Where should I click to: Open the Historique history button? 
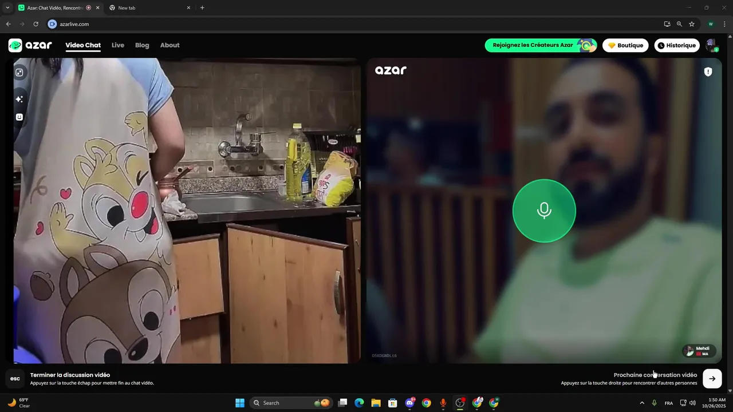pyautogui.click(x=677, y=45)
